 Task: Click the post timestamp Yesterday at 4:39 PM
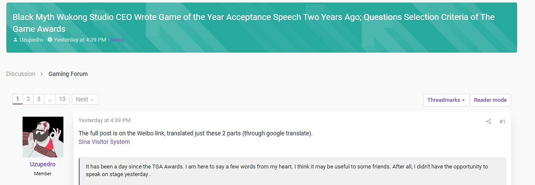point(104,121)
